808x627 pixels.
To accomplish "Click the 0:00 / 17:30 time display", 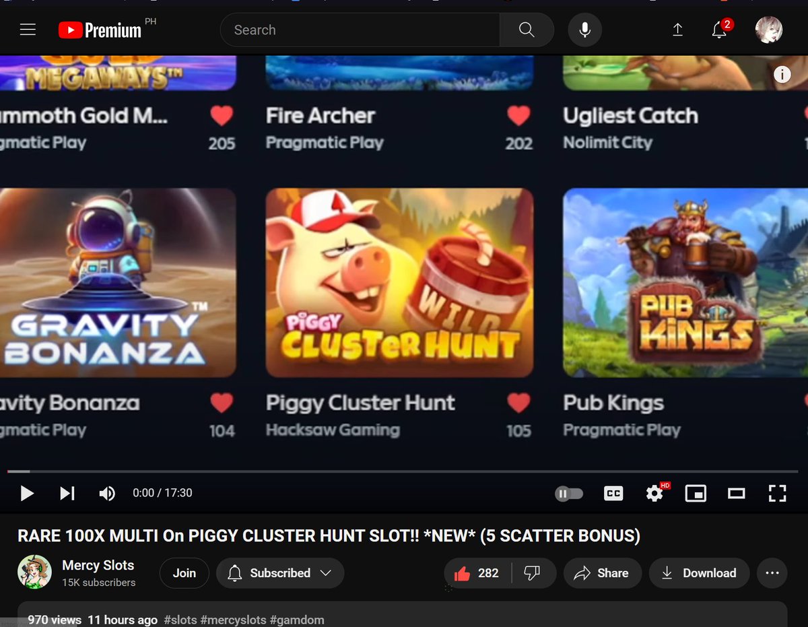I will [162, 493].
